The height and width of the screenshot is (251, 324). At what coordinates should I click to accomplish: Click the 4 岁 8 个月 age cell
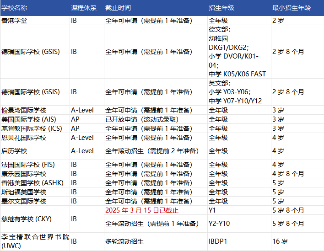pos(297,174)
